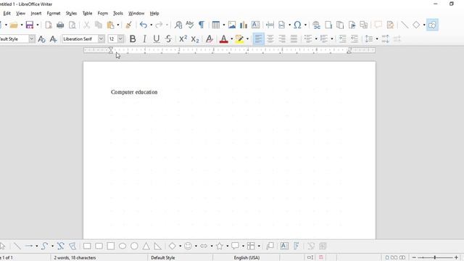Click the text Computer education
The height and width of the screenshot is (261, 464).
coord(134,92)
